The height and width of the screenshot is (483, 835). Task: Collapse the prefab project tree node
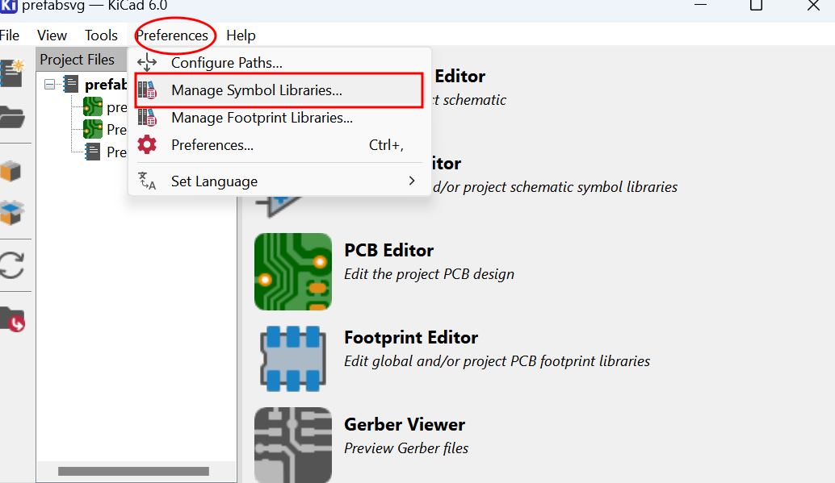click(x=50, y=84)
